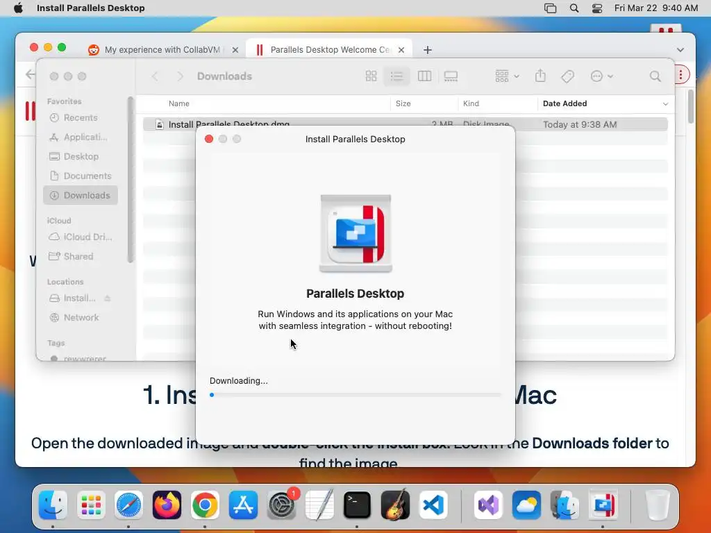Click the browser back arrow
The image size is (711, 533).
(x=30, y=74)
